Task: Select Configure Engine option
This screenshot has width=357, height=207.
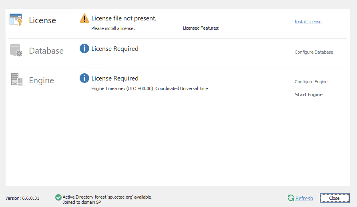Action: tap(311, 82)
